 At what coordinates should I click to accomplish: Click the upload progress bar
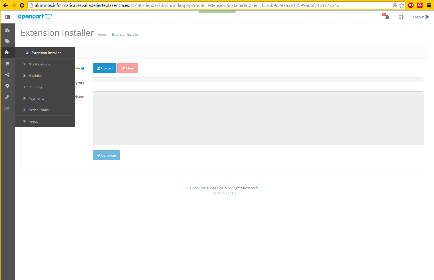pos(258,80)
